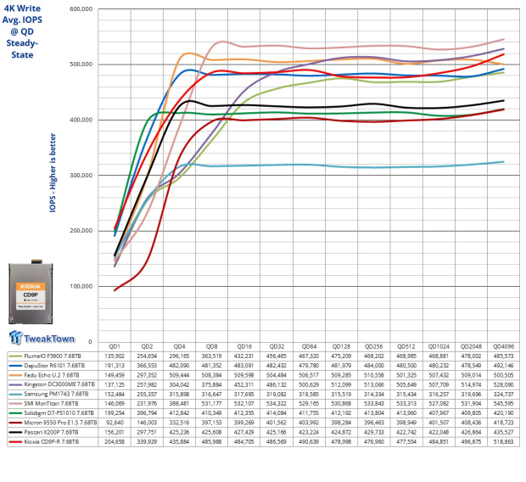
Task: Click the TweakTown logo
Action: [x=42, y=338]
